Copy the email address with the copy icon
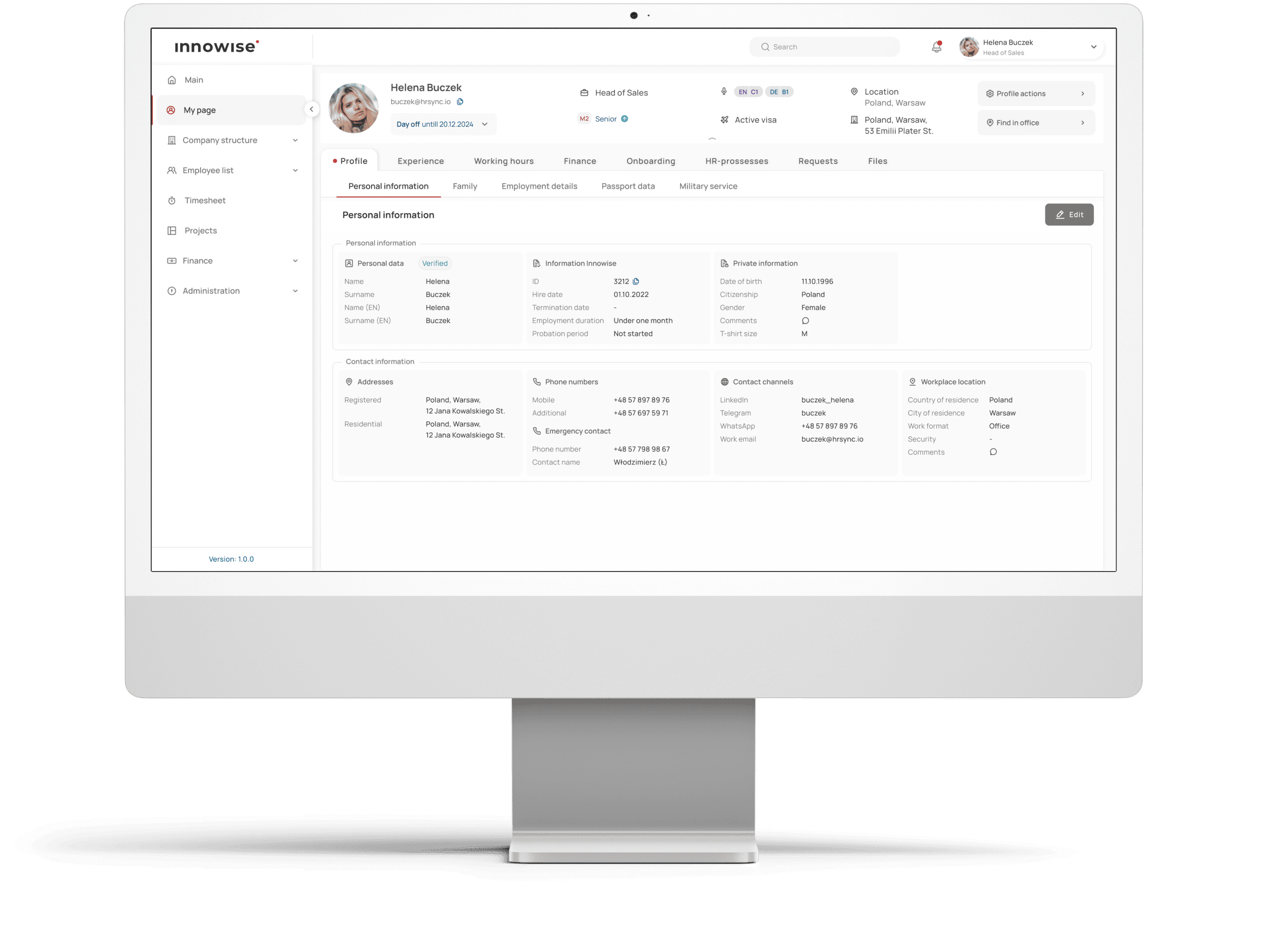Screen dimensions: 1268x927 [460, 102]
